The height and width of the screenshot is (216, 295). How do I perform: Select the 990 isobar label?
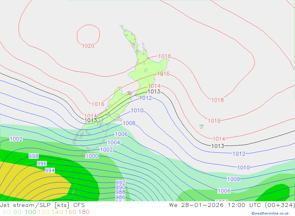(x=120, y=187)
